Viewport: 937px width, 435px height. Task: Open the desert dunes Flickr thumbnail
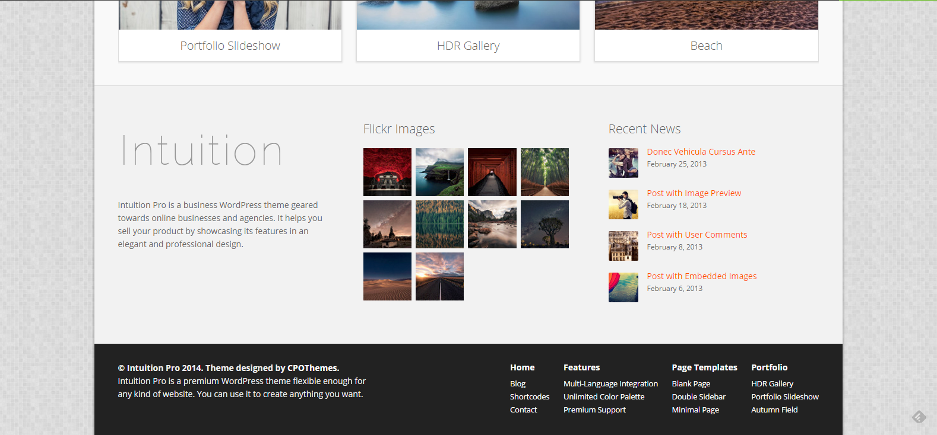pos(387,276)
